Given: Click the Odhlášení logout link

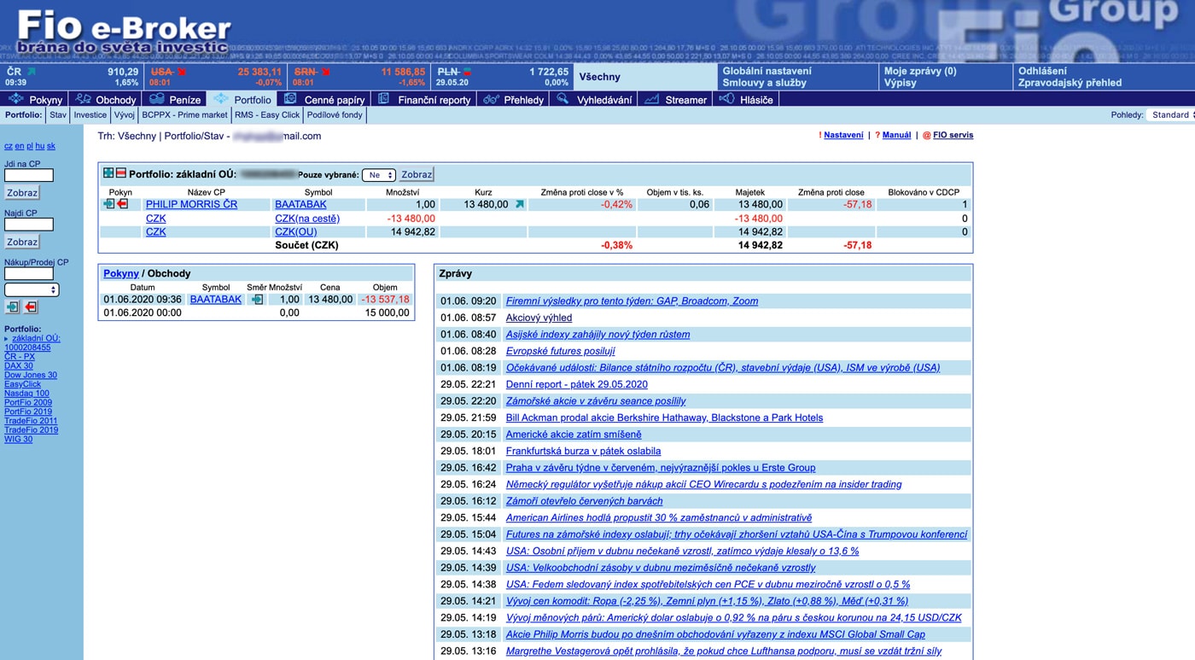Looking at the screenshot, I should (x=1042, y=72).
